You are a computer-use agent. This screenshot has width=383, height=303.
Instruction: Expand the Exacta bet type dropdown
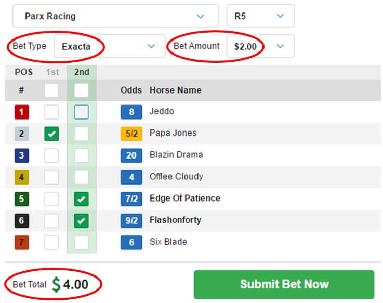[x=109, y=46]
